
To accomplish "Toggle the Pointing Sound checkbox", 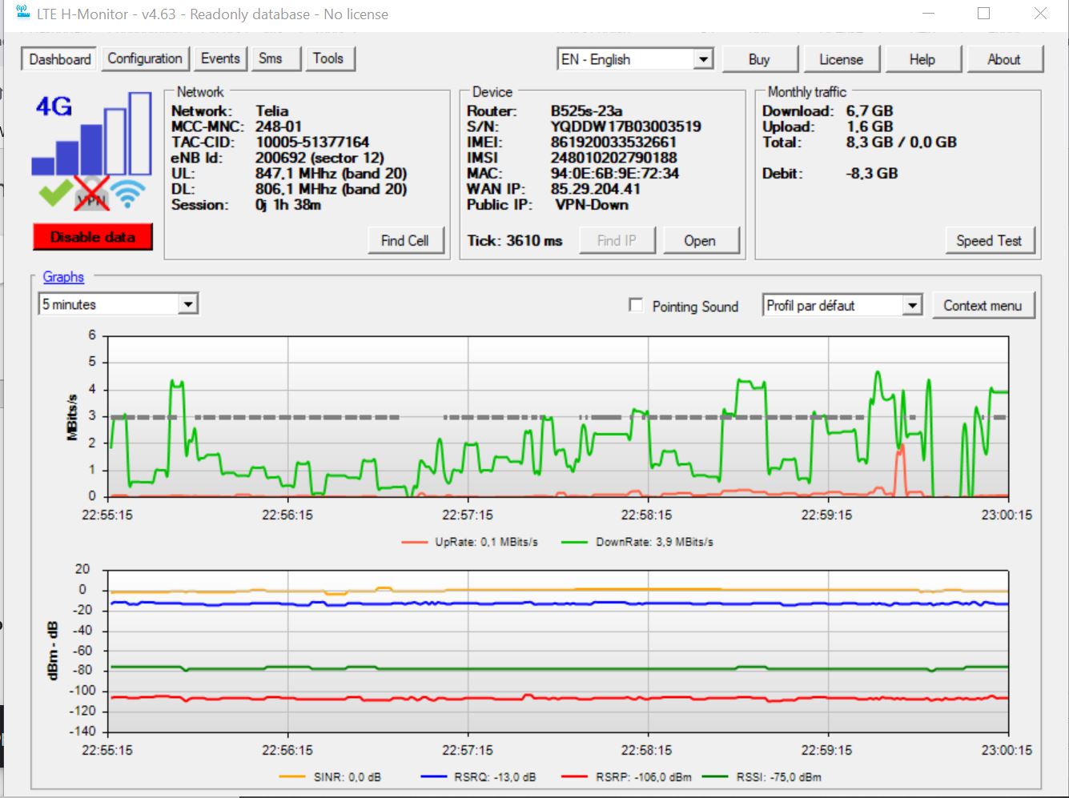I will tap(636, 305).
